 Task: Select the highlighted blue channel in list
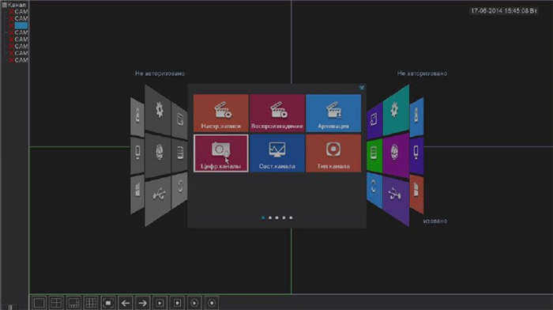[21, 25]
